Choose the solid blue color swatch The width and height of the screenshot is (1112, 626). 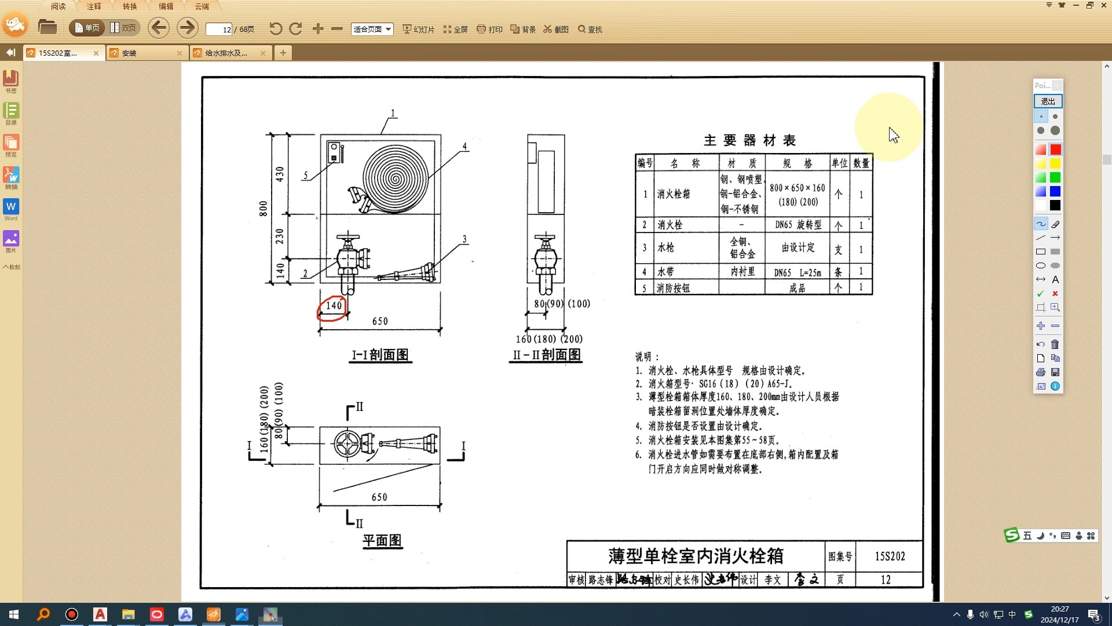(x=1055, y=191)
